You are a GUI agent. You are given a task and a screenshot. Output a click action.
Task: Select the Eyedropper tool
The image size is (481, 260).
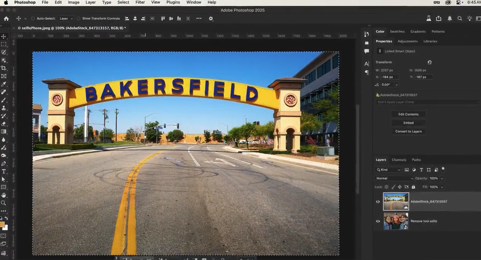(4, 84)
